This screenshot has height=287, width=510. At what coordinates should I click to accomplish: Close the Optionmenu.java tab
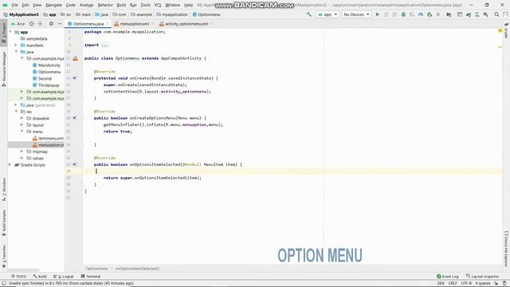coord(108,24)
